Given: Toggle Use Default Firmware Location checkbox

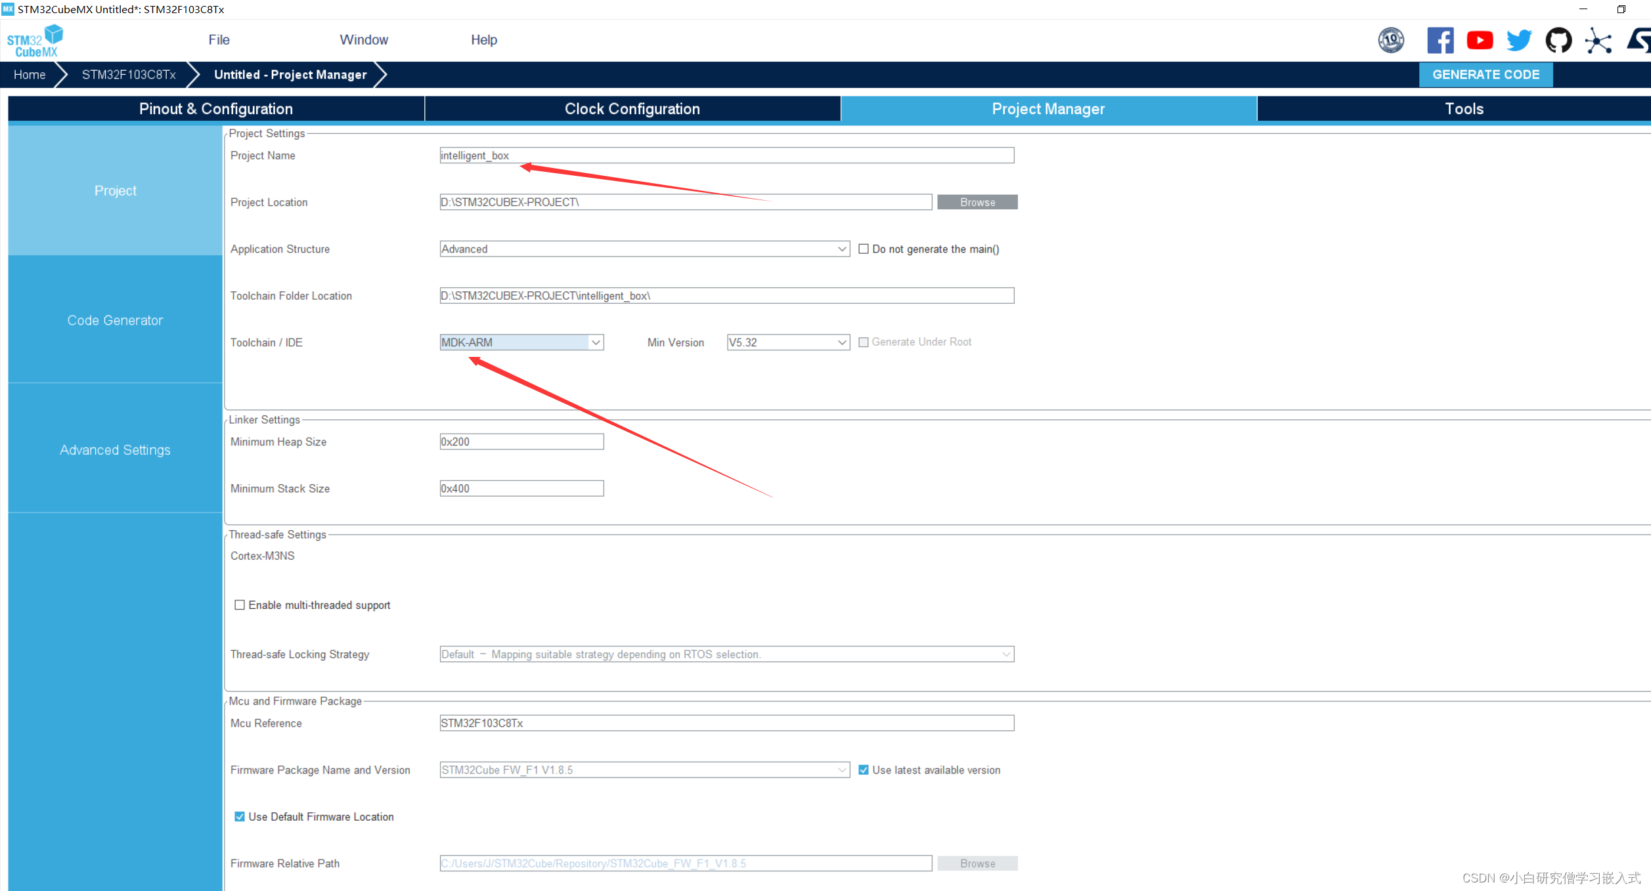Looking at the screenshot, I should point(240,817).
